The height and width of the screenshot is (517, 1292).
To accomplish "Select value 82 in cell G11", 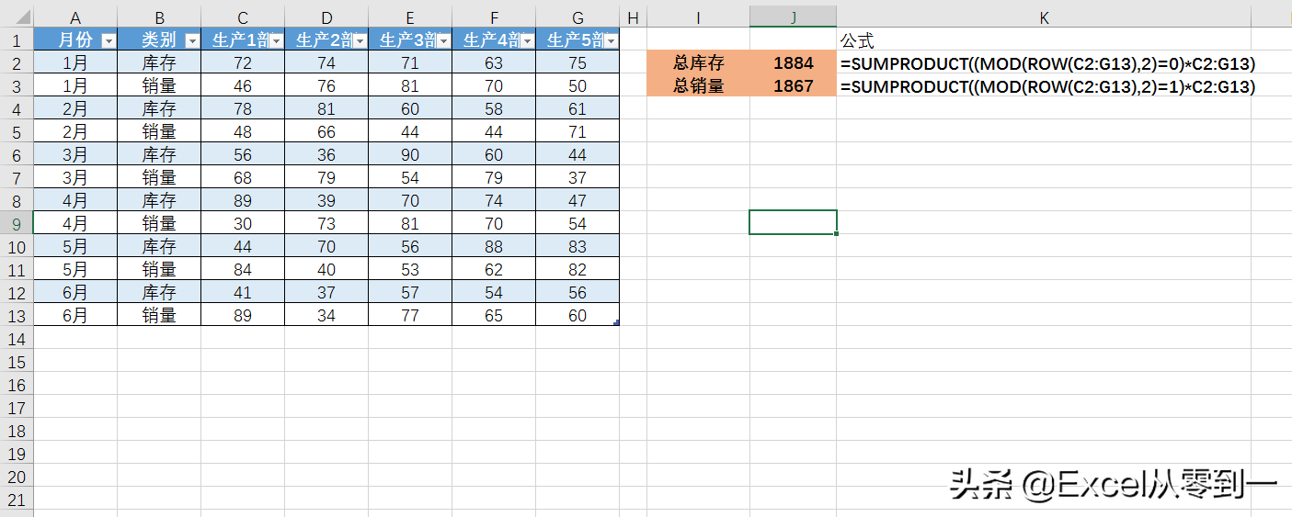I will click(x=577, y=269).
